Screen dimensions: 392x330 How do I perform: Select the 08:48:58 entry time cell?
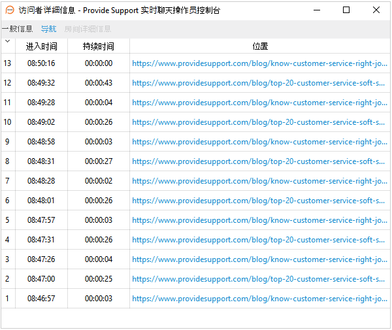pos(41,142)
